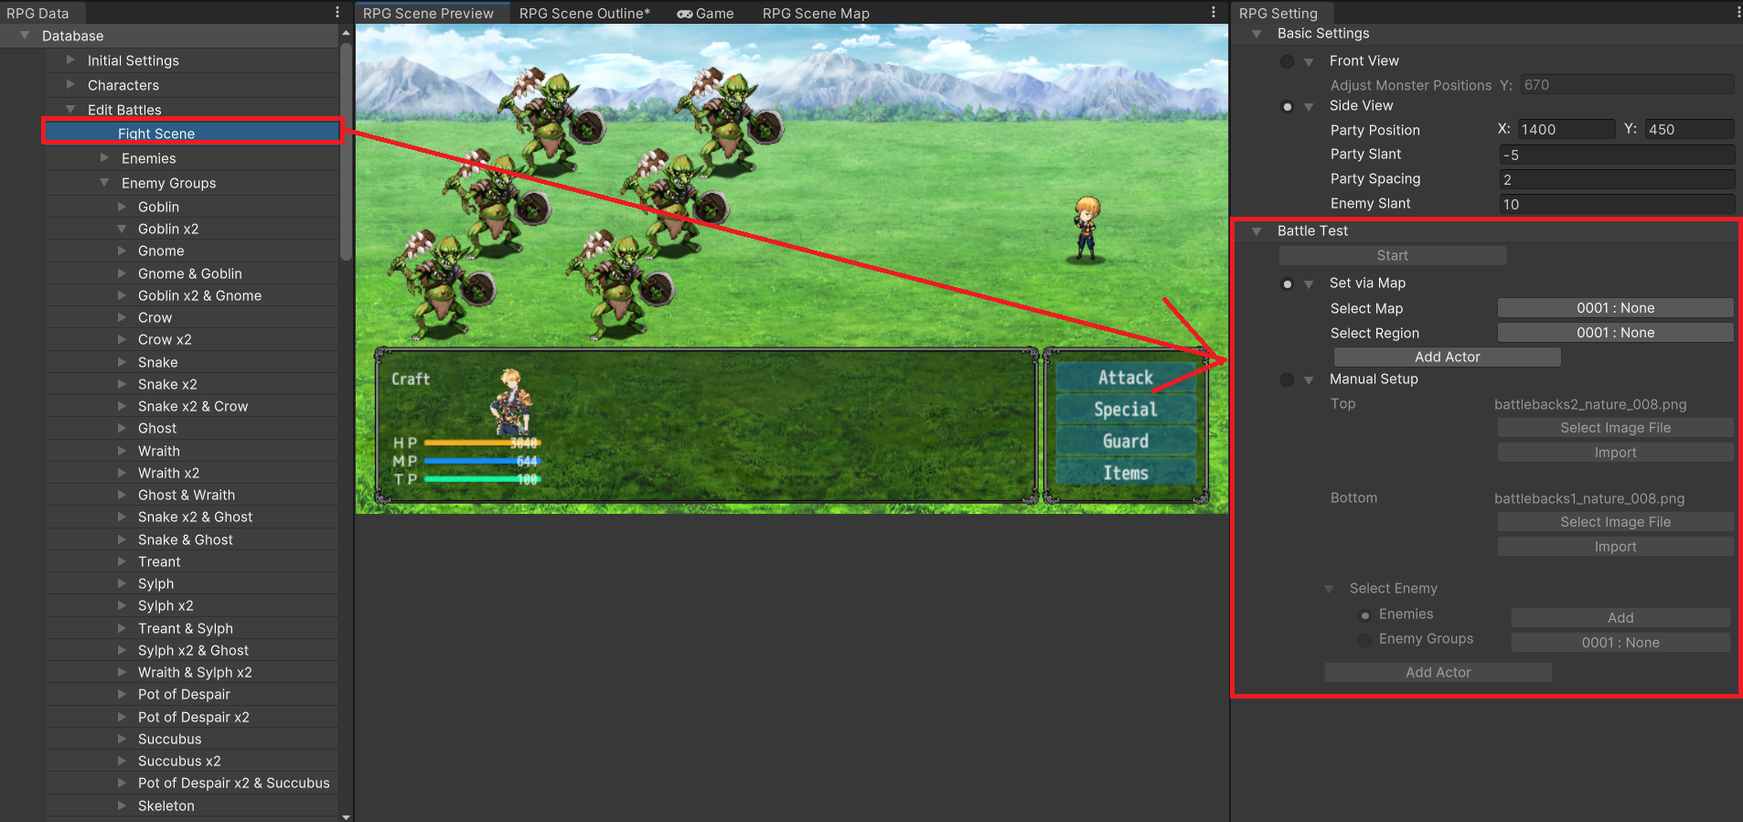1743x822 pixels.
Task: Open RPG Scene Map tab
Action: click(x=816, y=13)
